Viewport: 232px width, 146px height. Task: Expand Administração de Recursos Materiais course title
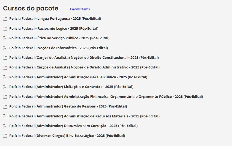coord(84,116)
